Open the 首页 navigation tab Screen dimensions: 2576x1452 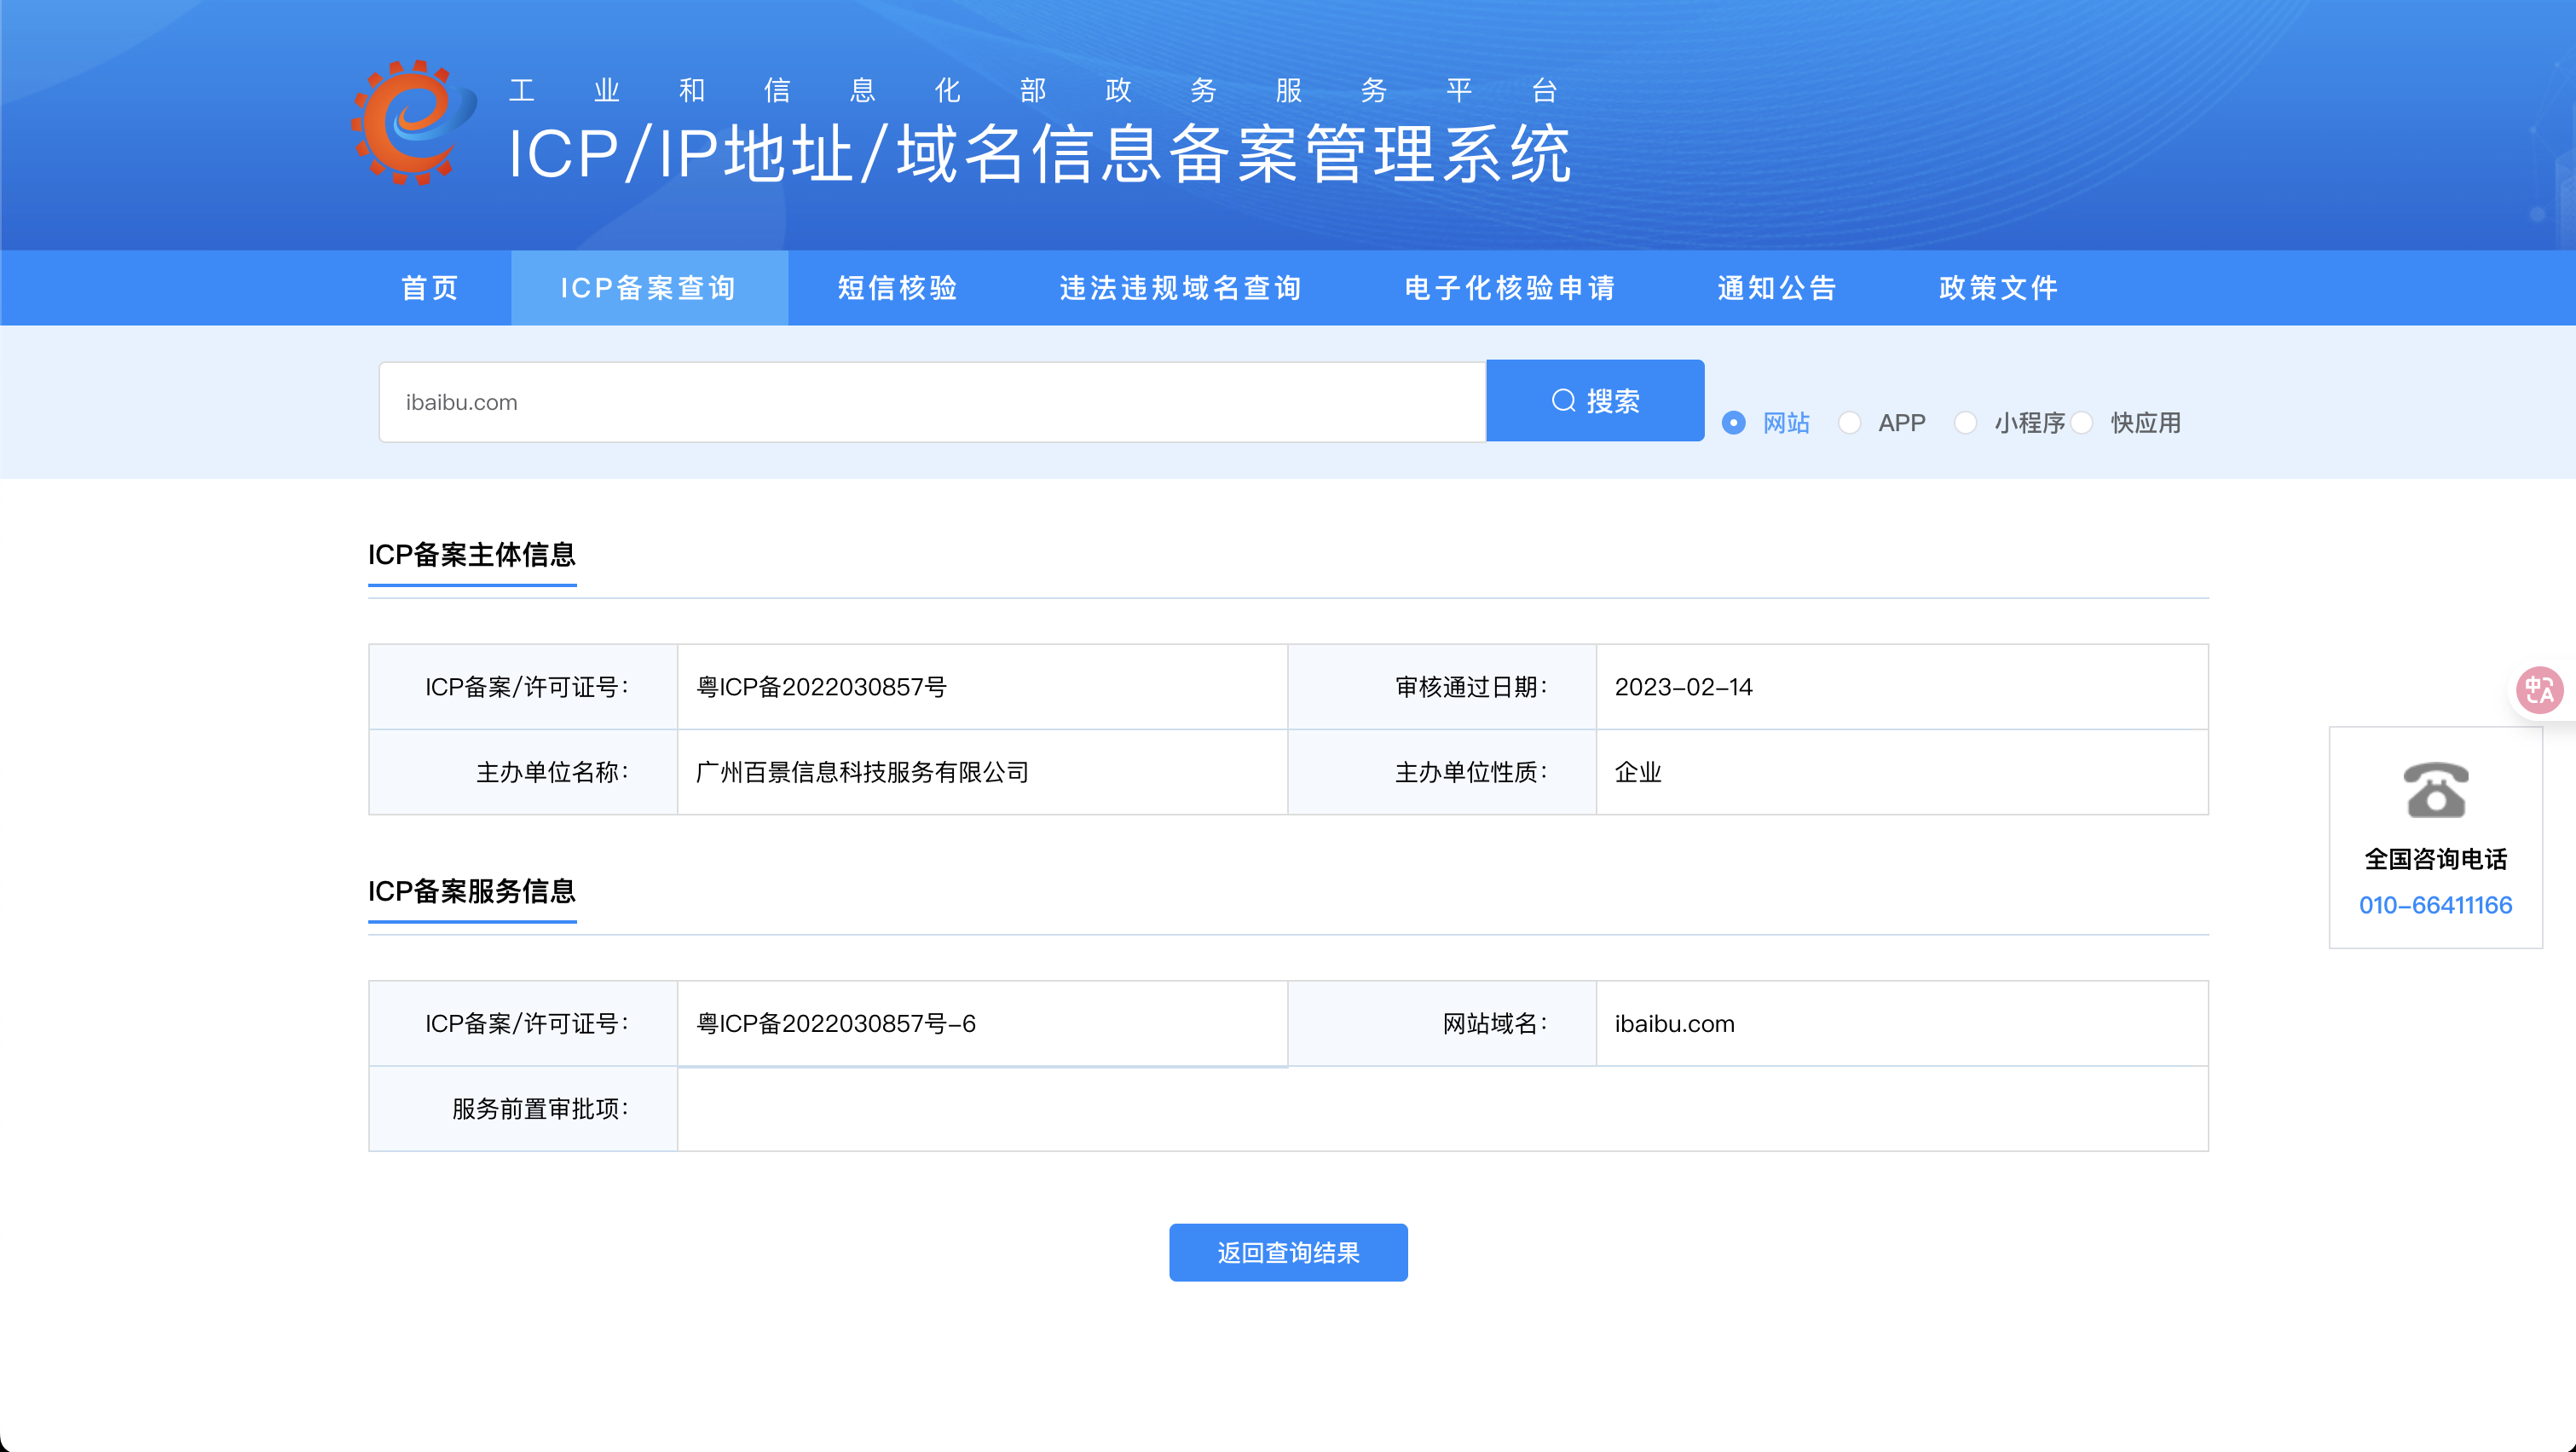click(x=430, y=288)
